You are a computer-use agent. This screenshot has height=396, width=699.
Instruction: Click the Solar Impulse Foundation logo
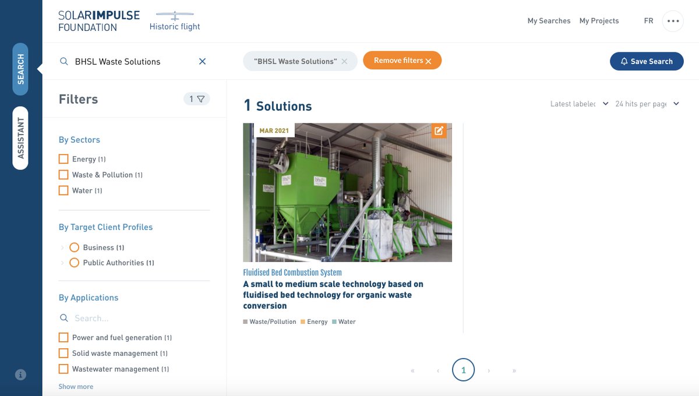98,21
